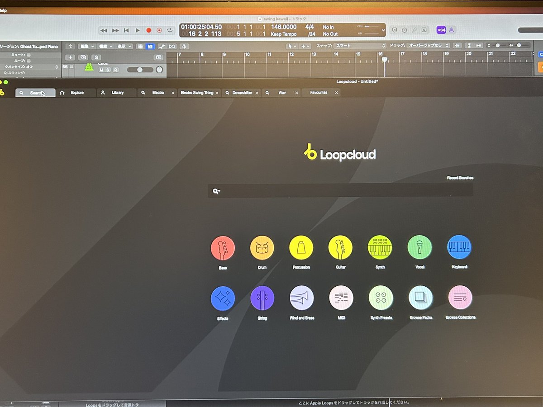Enable record on track R button
Image resolution: width=543 pixels, height=407 pixels.
[116, 70]
